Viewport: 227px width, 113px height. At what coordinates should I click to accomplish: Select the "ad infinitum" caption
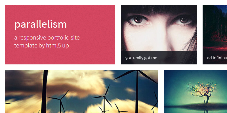(x=217, y=58)
